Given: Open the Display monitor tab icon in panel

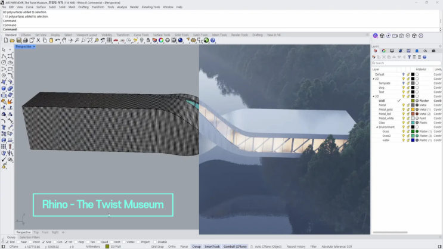Looking at the screenshot, I should click(392, 51).
